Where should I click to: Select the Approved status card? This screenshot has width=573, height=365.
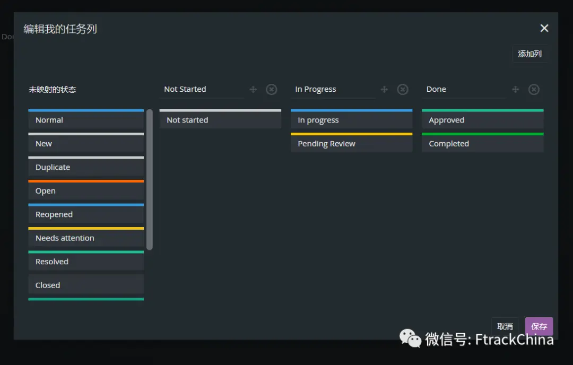(x=482, y=120)
